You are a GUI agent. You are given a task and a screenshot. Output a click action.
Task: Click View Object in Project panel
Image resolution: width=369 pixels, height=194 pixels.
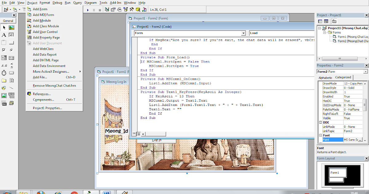click(x=326, y=21)
